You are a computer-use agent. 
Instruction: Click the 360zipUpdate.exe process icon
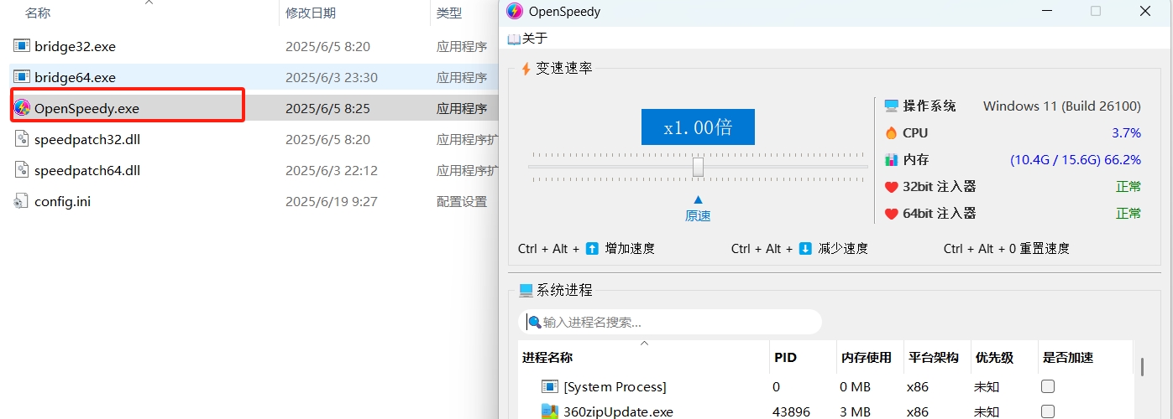[x=550, y=411]
